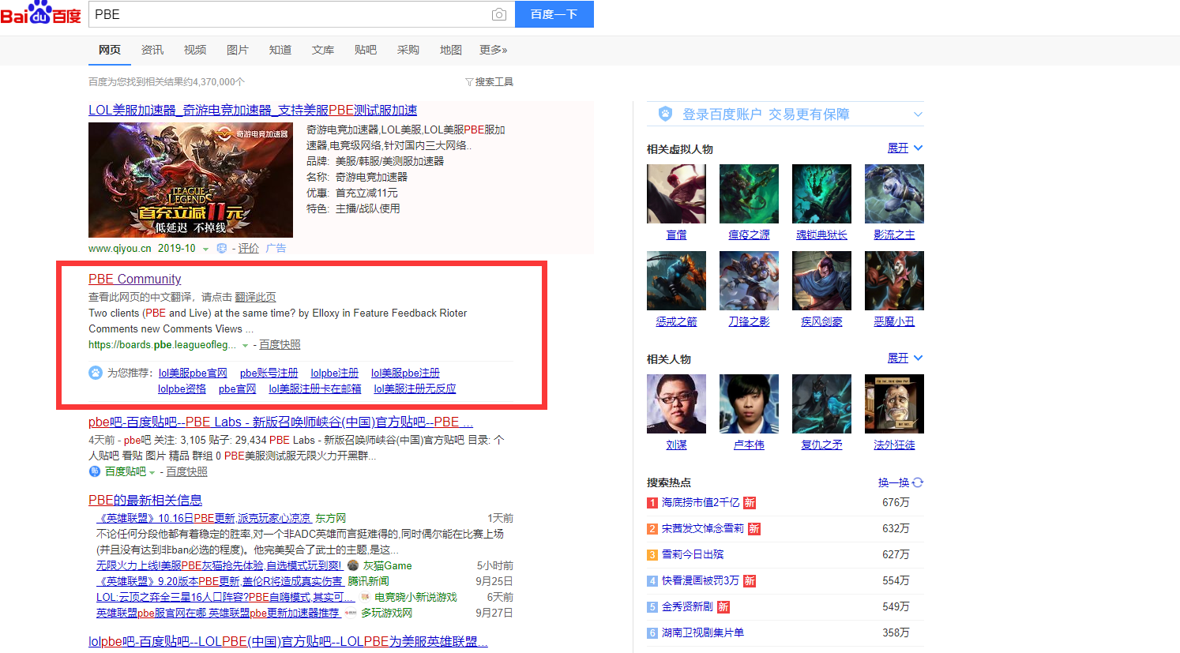Image resolution: width=1180 pixels, height=653 pixels.
Task: Expand arrow next to 百度贴吧 source
Action: 152,473
